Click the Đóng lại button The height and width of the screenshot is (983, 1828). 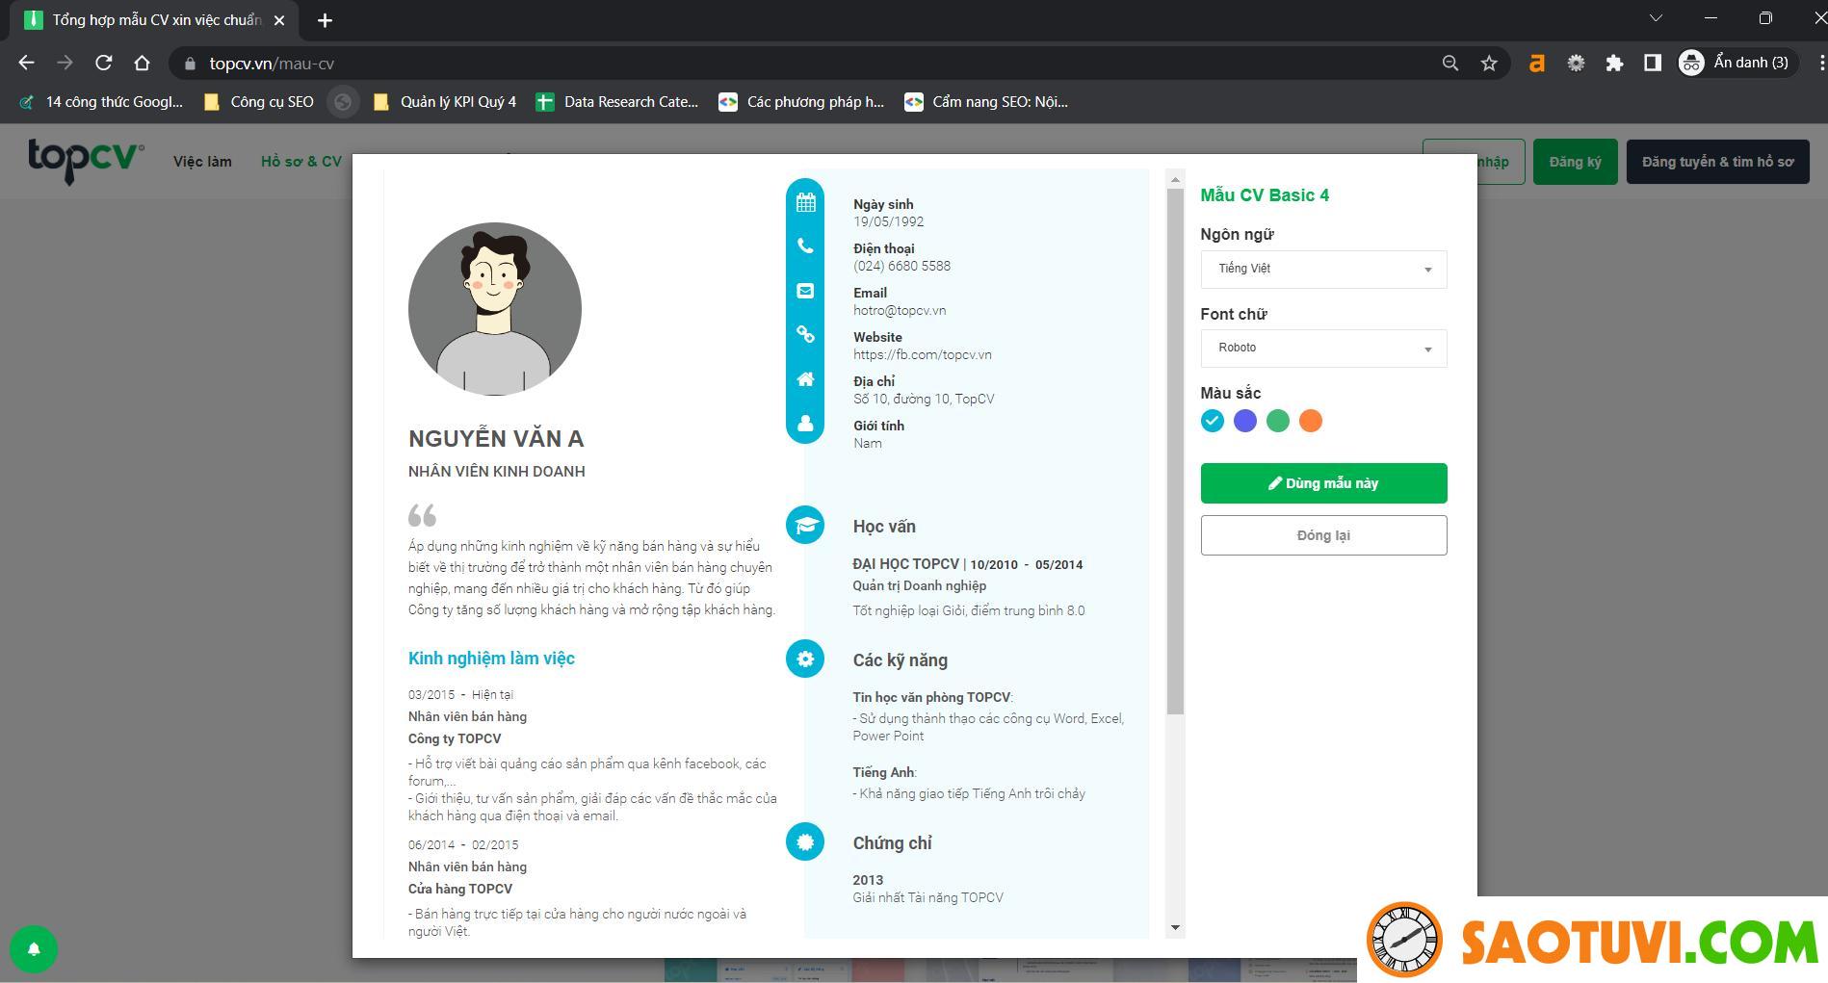1323,535
